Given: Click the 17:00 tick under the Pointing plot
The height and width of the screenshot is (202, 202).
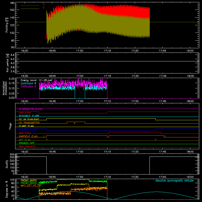Looking at the screenshot, I should click(x=80, y=51).
